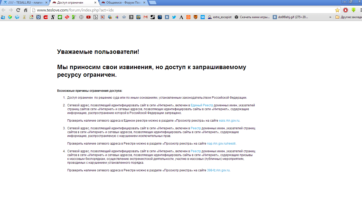Open the 398-fz.rkn.gov.ru link
This screenshot has height=217, width=362.
pyautogui.click(x=218, y=170)
